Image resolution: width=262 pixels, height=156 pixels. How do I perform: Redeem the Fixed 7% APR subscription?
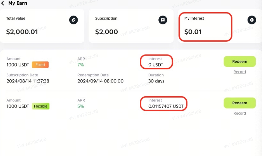[240, 61]
